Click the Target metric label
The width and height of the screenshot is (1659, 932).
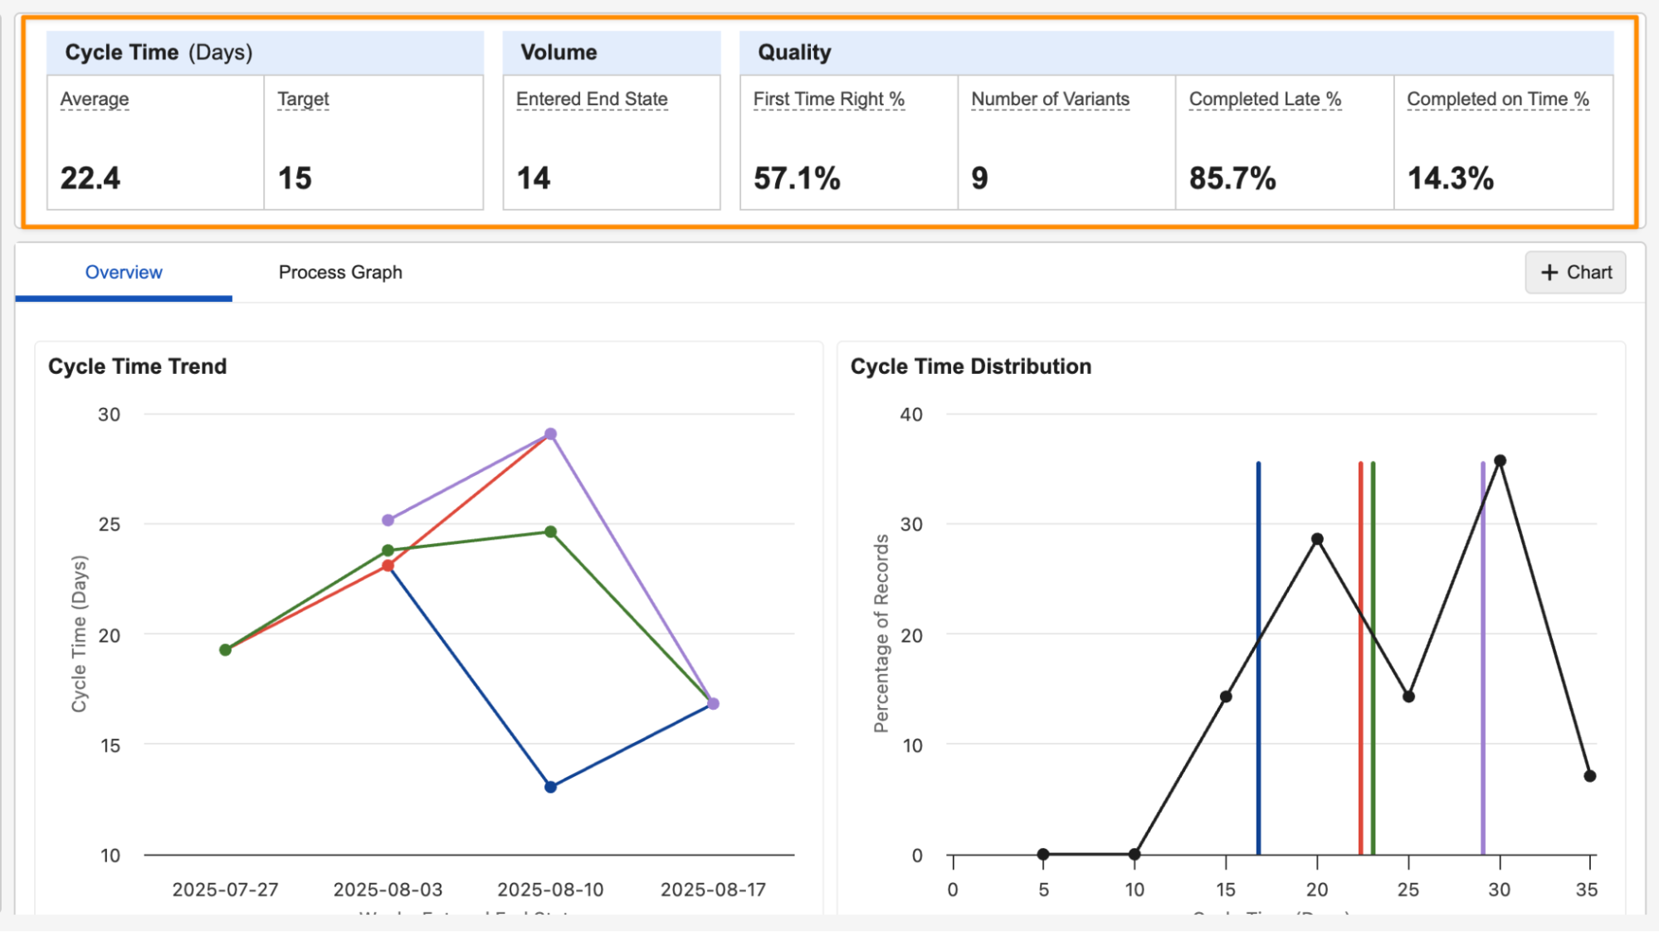[x=303, y=99]
